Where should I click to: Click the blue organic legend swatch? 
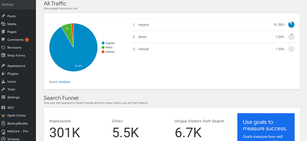(x=103, y=43)
